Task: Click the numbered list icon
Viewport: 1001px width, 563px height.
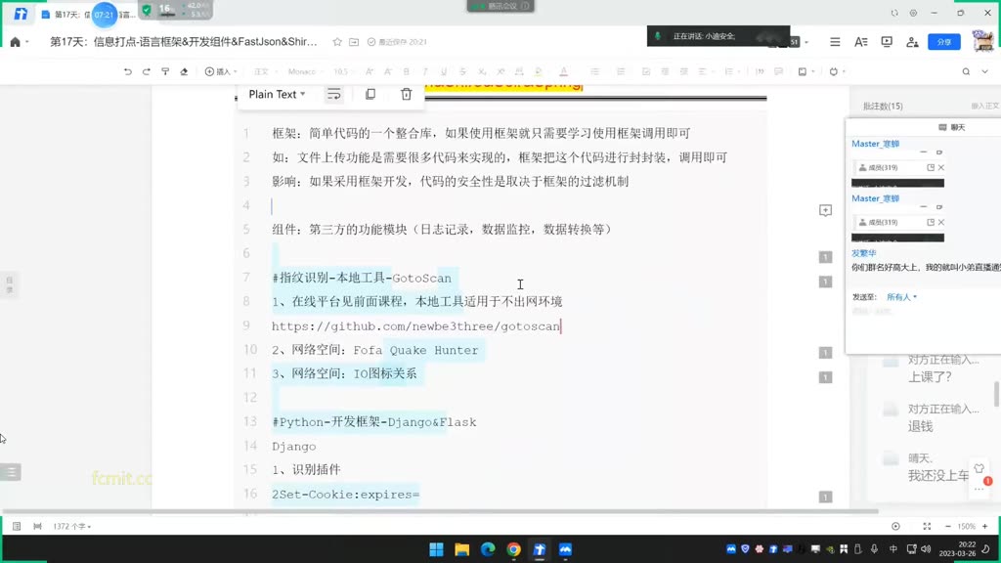Action: (621, 71)
